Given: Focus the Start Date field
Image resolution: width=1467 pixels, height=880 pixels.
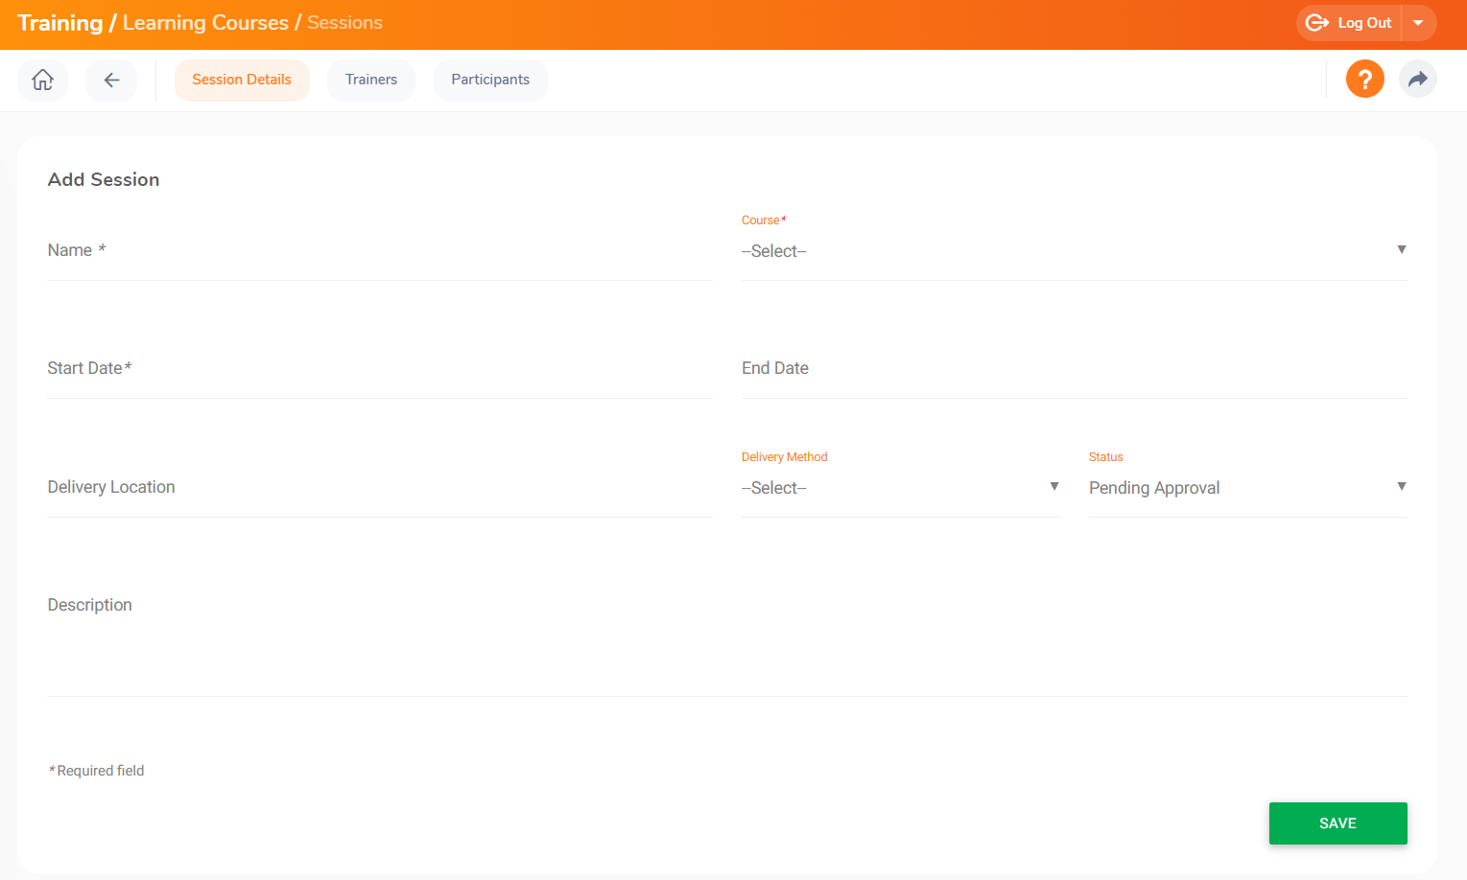Looking at the screenshot, I should [x=380, y=369].
